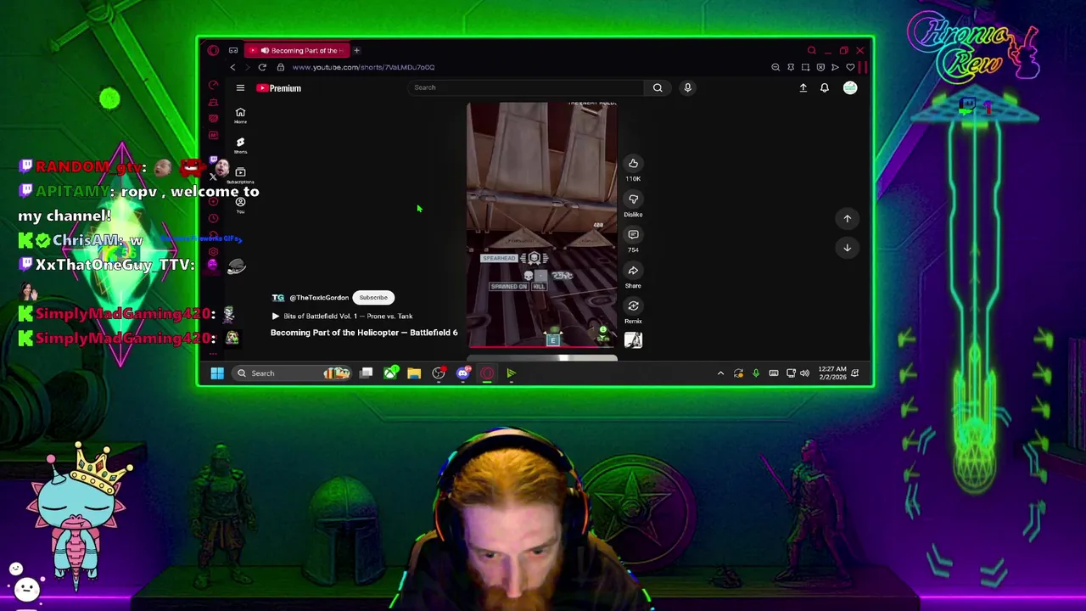Share the current Short
Image resolution: width=1086 pixels, height=611 pixels.
click(x=633, y=271)
